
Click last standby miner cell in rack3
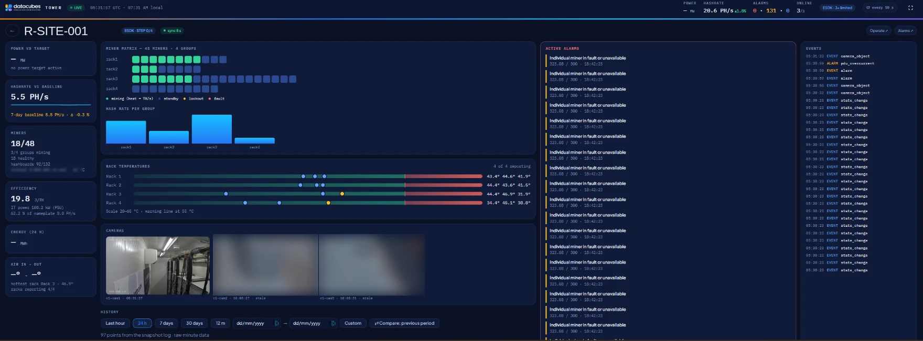(x=293, y=79)
